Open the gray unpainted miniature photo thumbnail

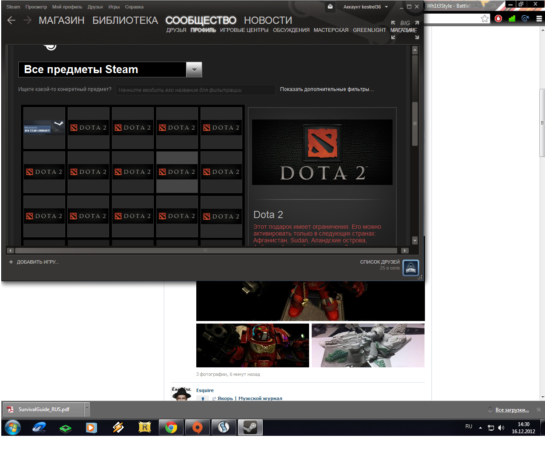point(368,345)
